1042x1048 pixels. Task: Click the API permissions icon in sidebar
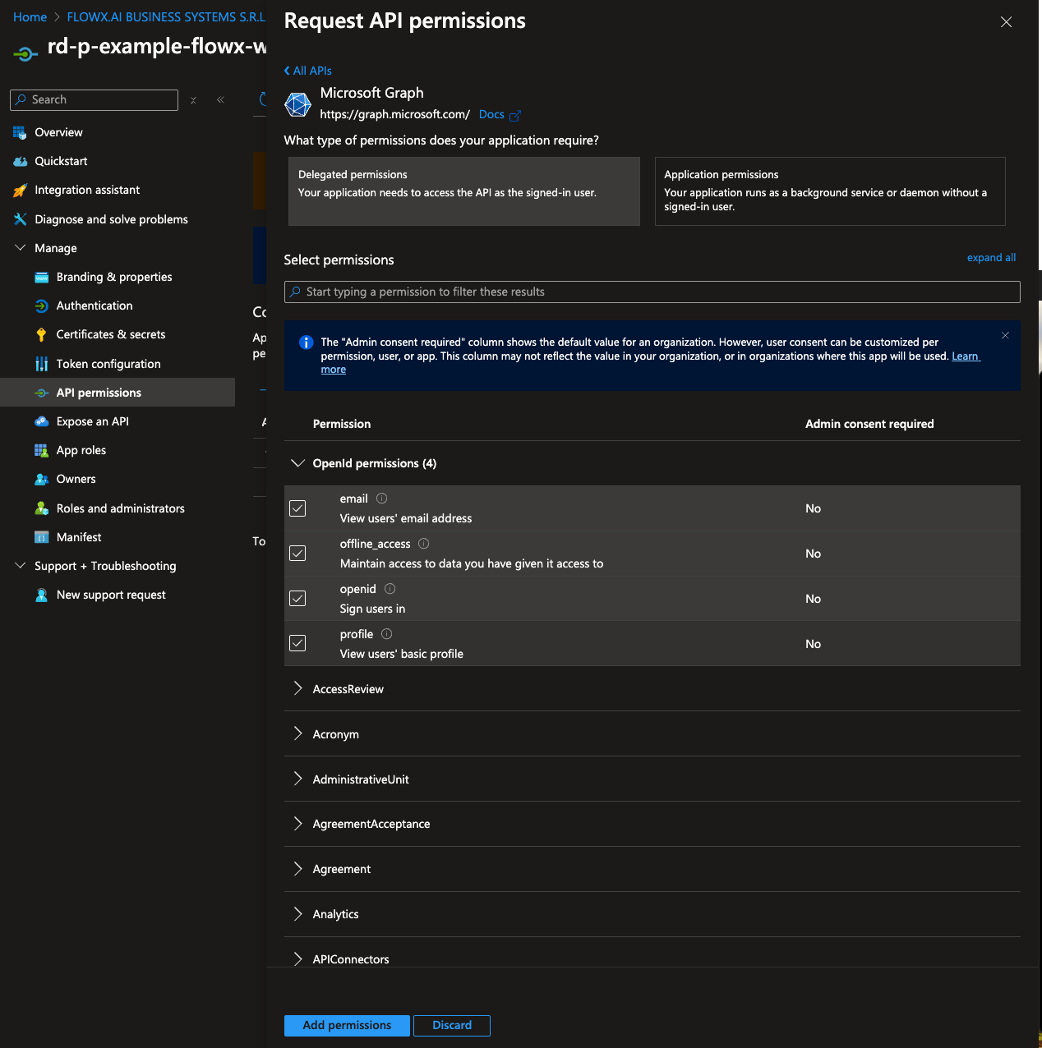point(41,393)
